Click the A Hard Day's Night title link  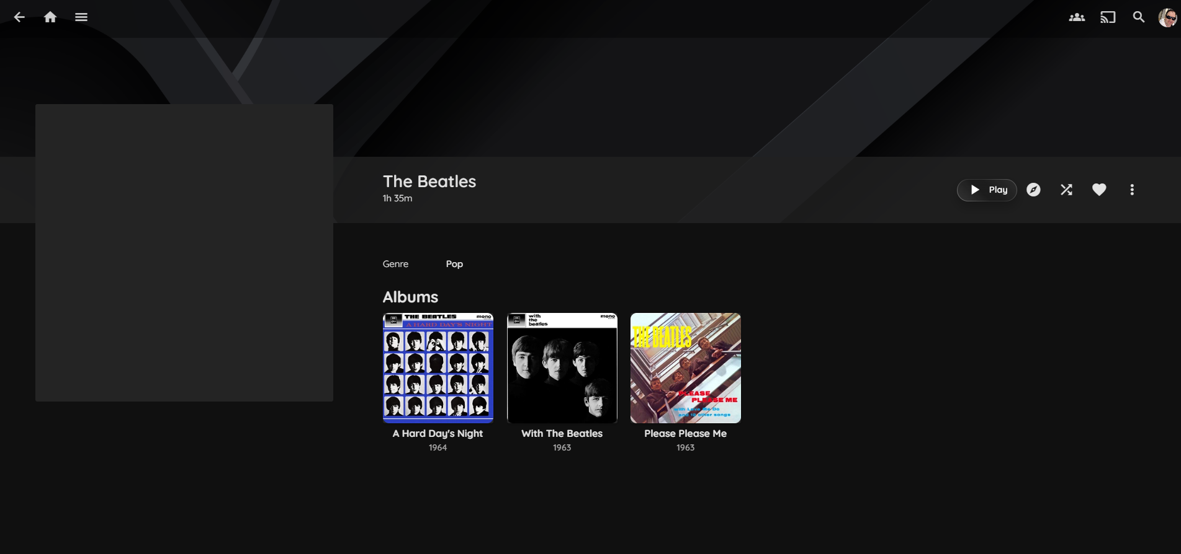coord(438,434)
